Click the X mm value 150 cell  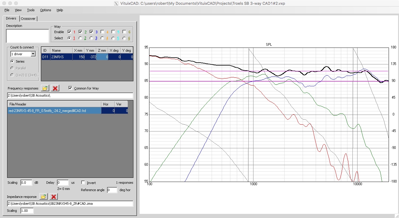pyautogui.click(x=79, y=57)
